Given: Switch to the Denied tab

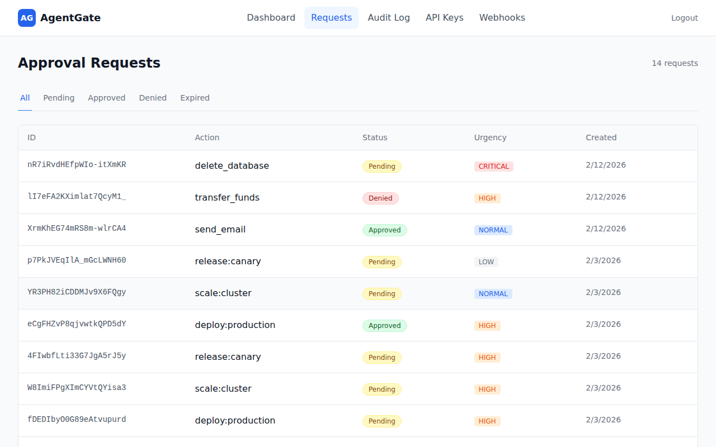Looking at the screenshot, I should tap(153, 98).
